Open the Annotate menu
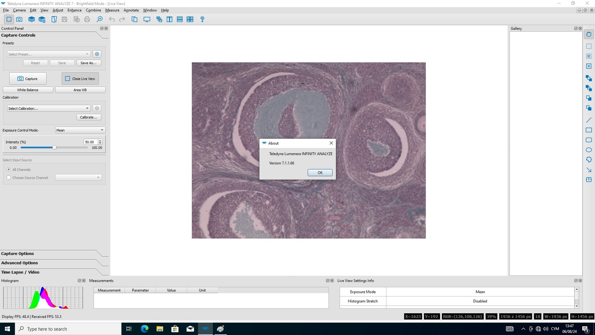The height and width of the screenshot is (335, 595). pos(131,10)
